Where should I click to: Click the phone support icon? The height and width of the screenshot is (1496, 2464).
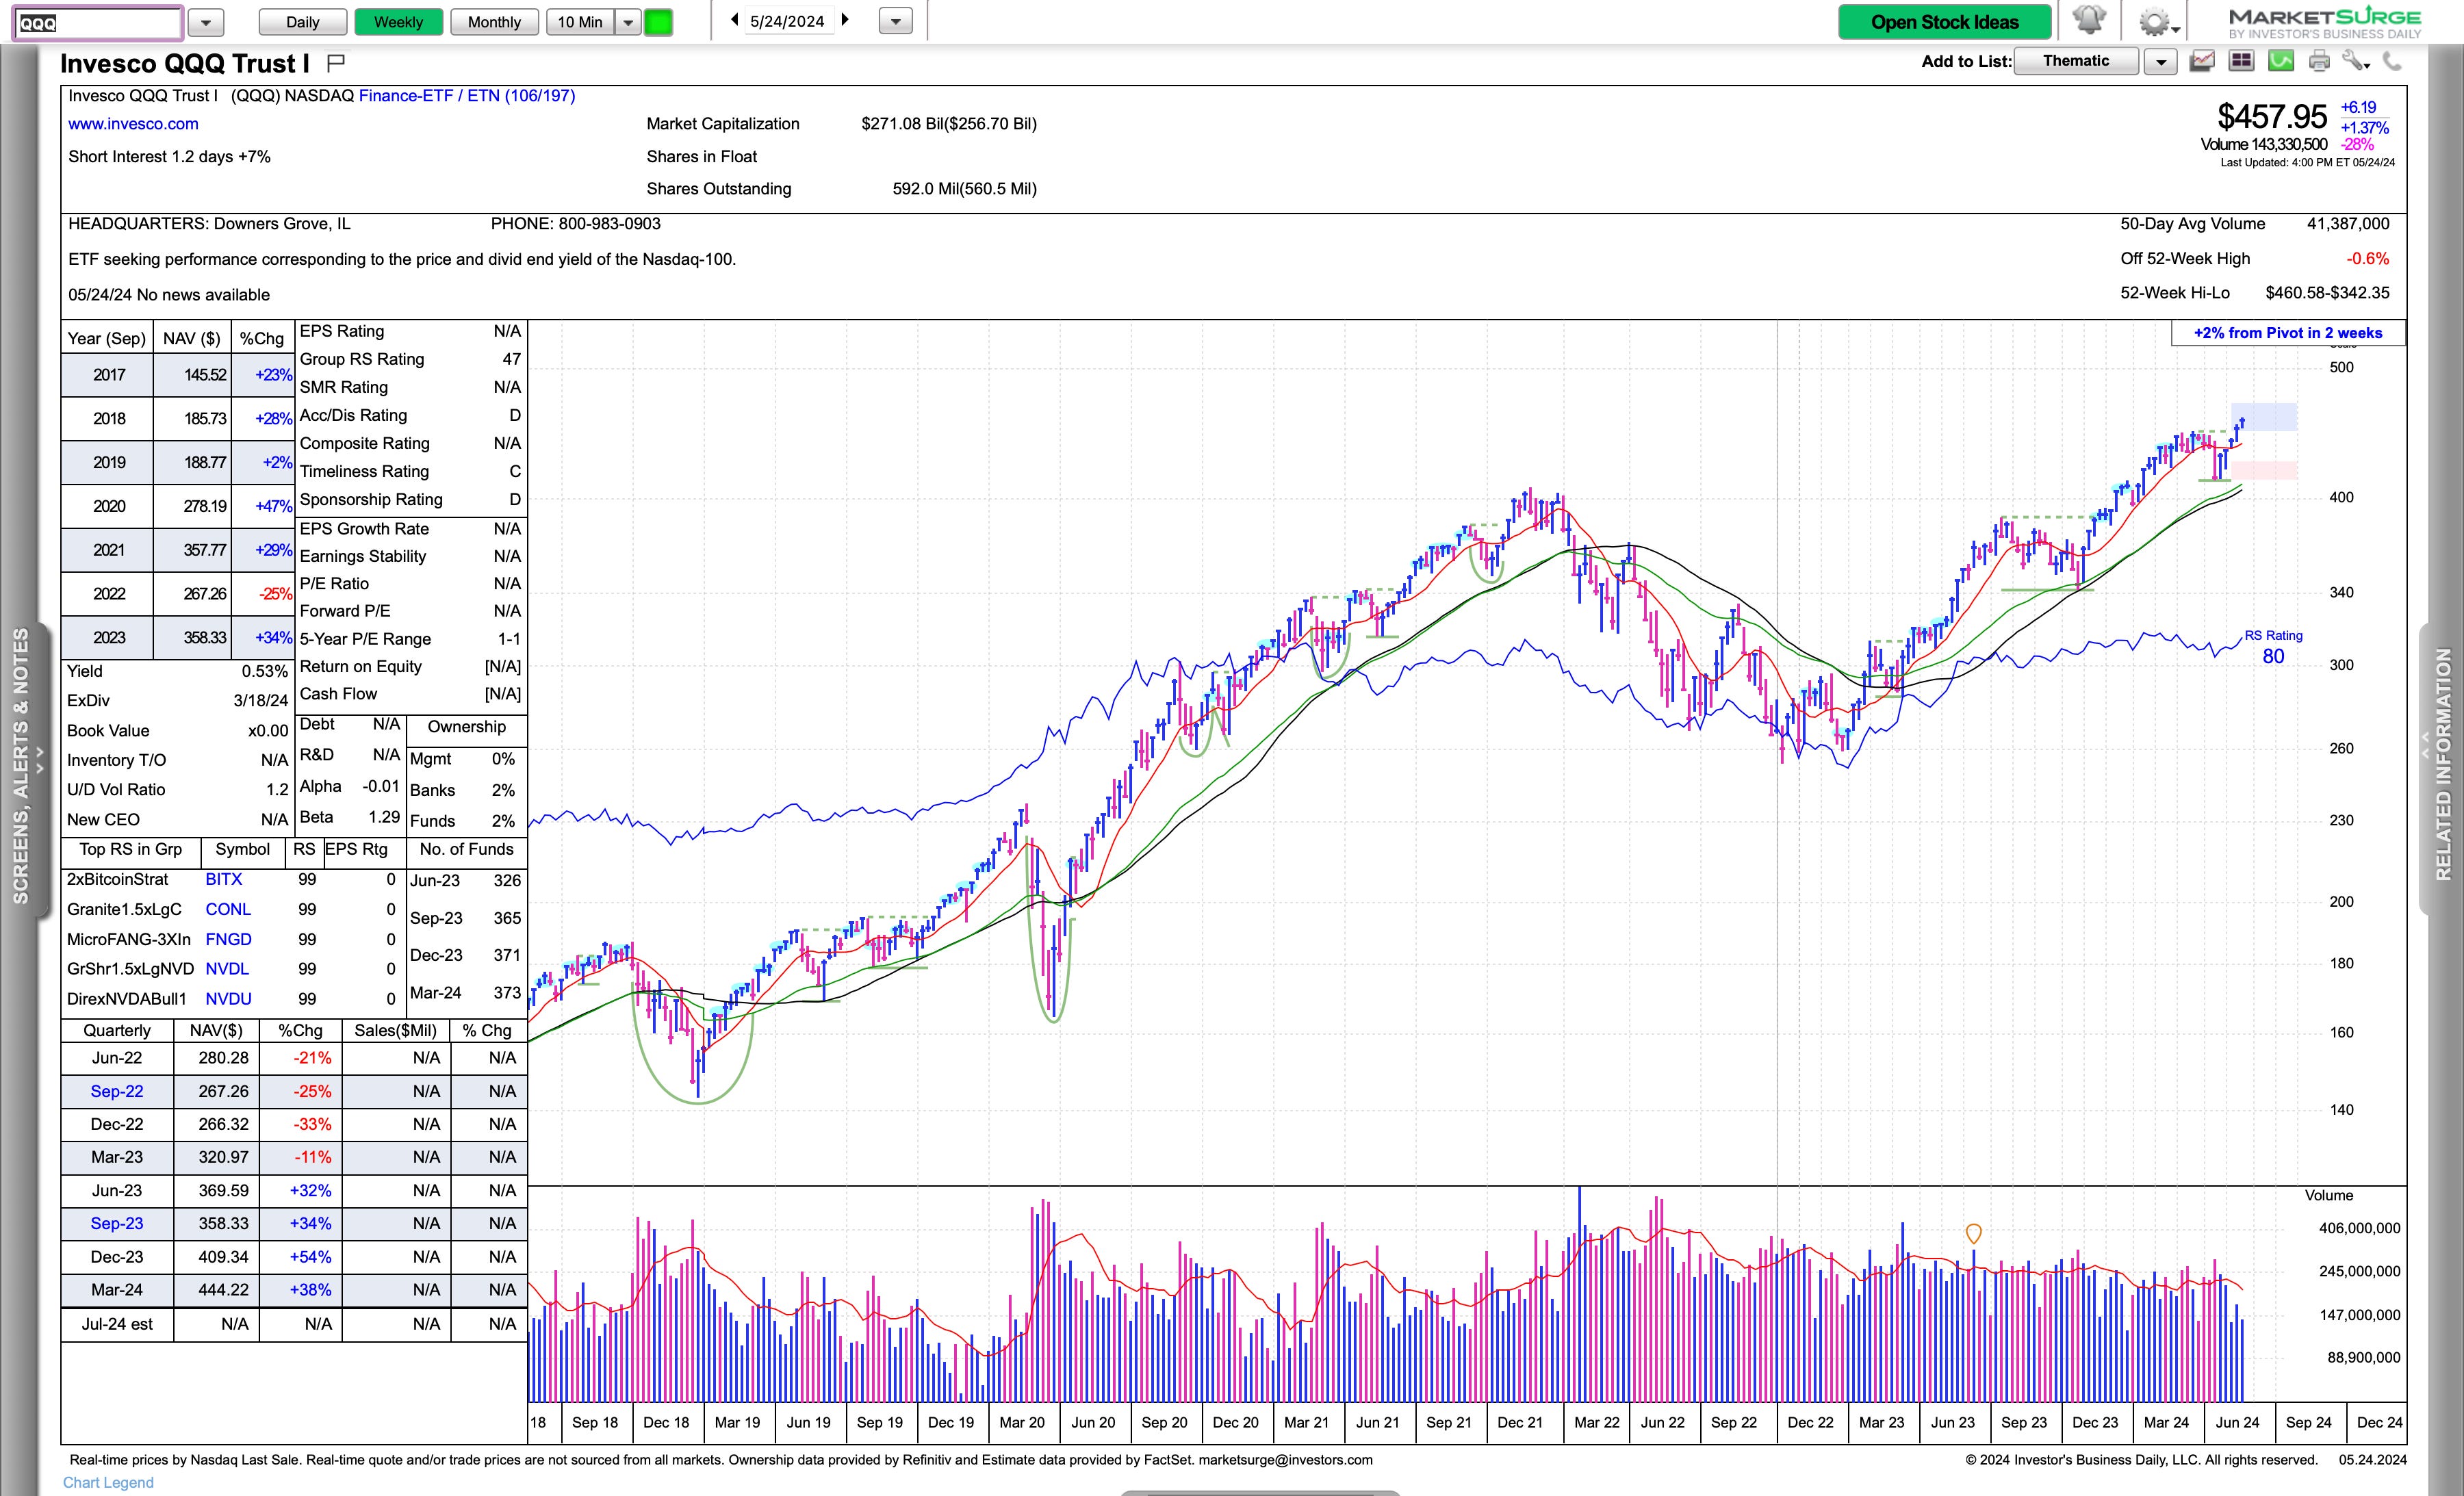[x=2392, y=62]
